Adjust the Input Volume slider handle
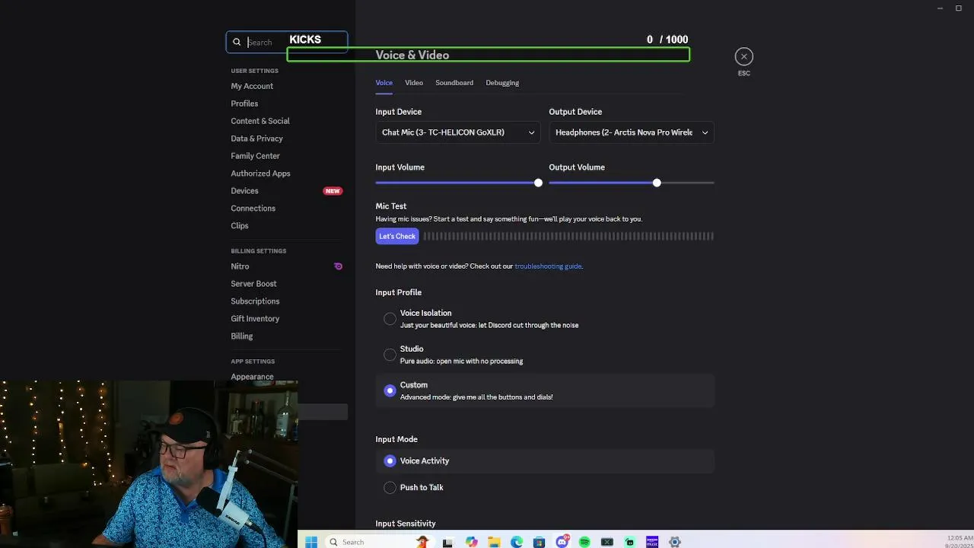This screenshot has height=548, width=974. click(538, 183)
